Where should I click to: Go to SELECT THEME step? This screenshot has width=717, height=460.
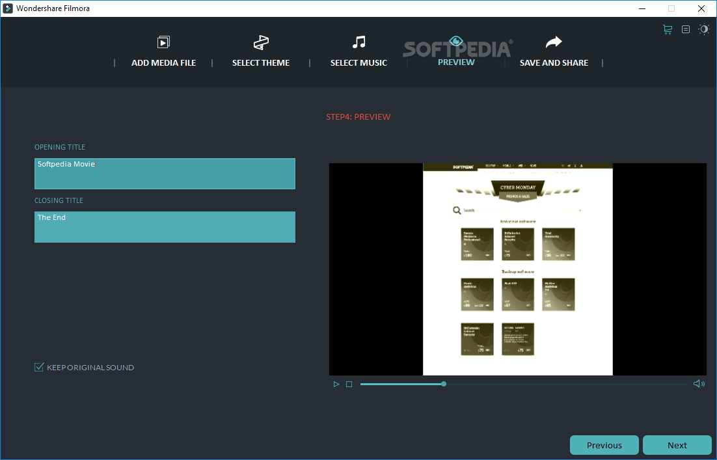(x=261, y=62)
